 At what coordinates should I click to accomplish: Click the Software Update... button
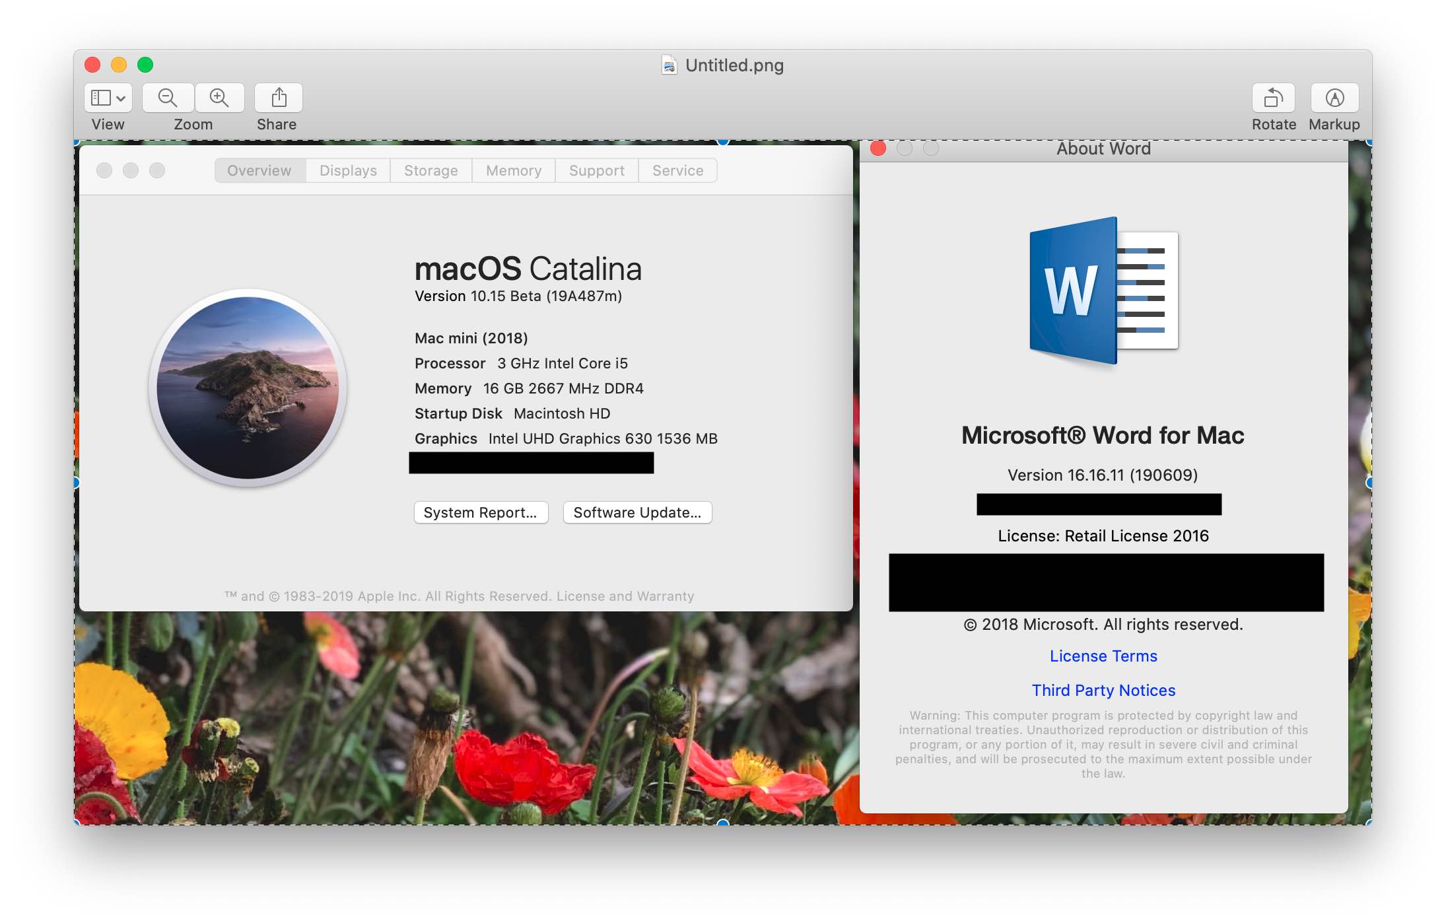(637, 512)
